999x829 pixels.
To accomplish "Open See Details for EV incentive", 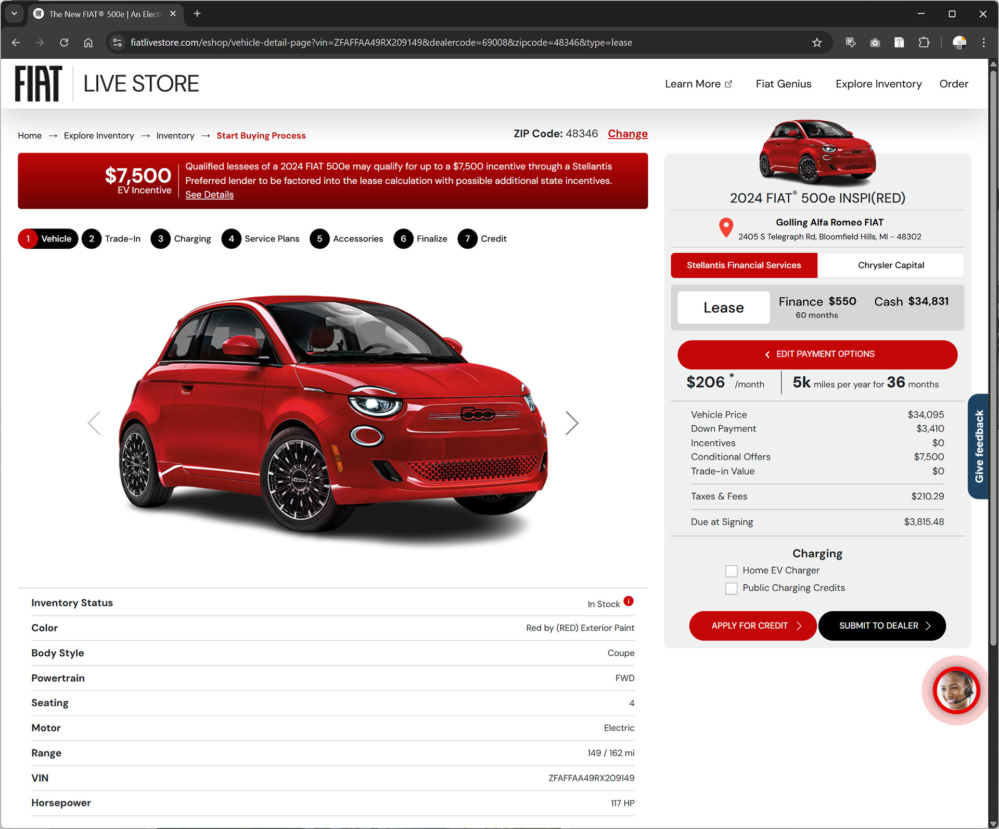I will coord(209,195).
